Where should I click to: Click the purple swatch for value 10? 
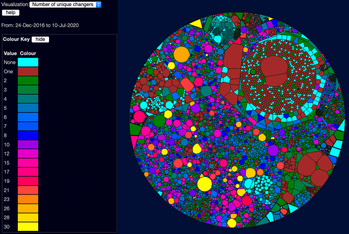click(x=28, y=144)
